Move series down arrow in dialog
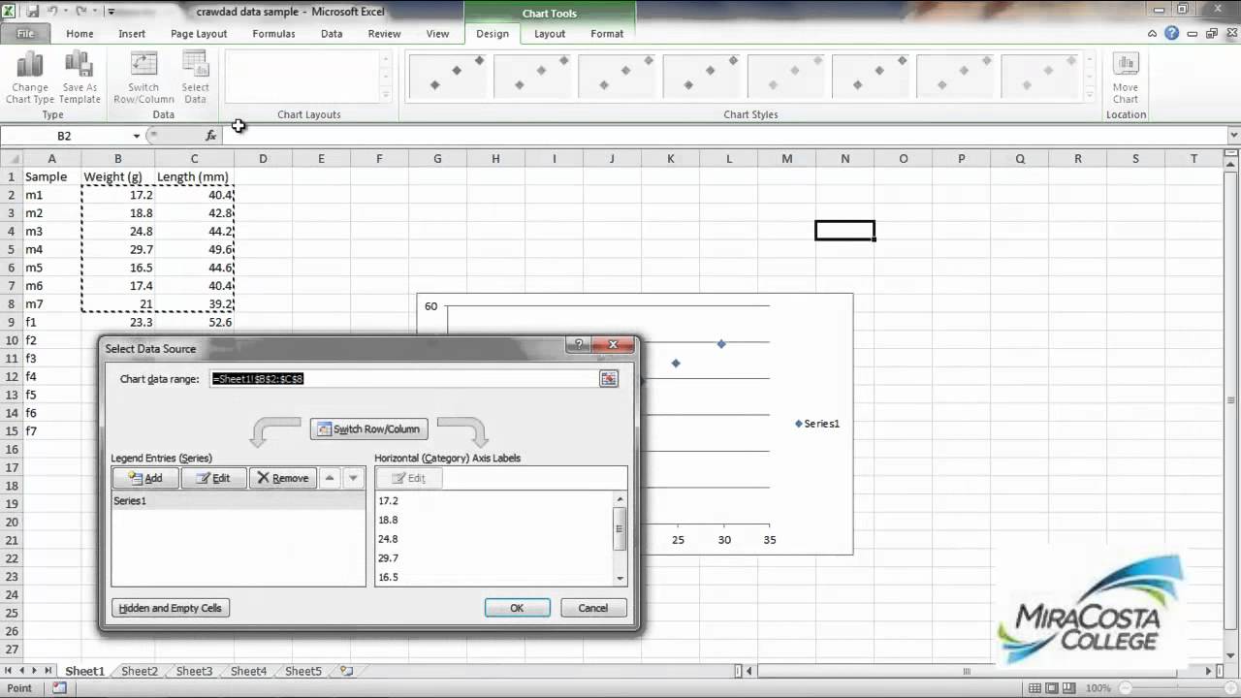 coord(353,478)
